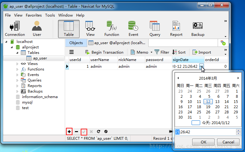Go to previous month in calendar

click(x=178, y=78)
